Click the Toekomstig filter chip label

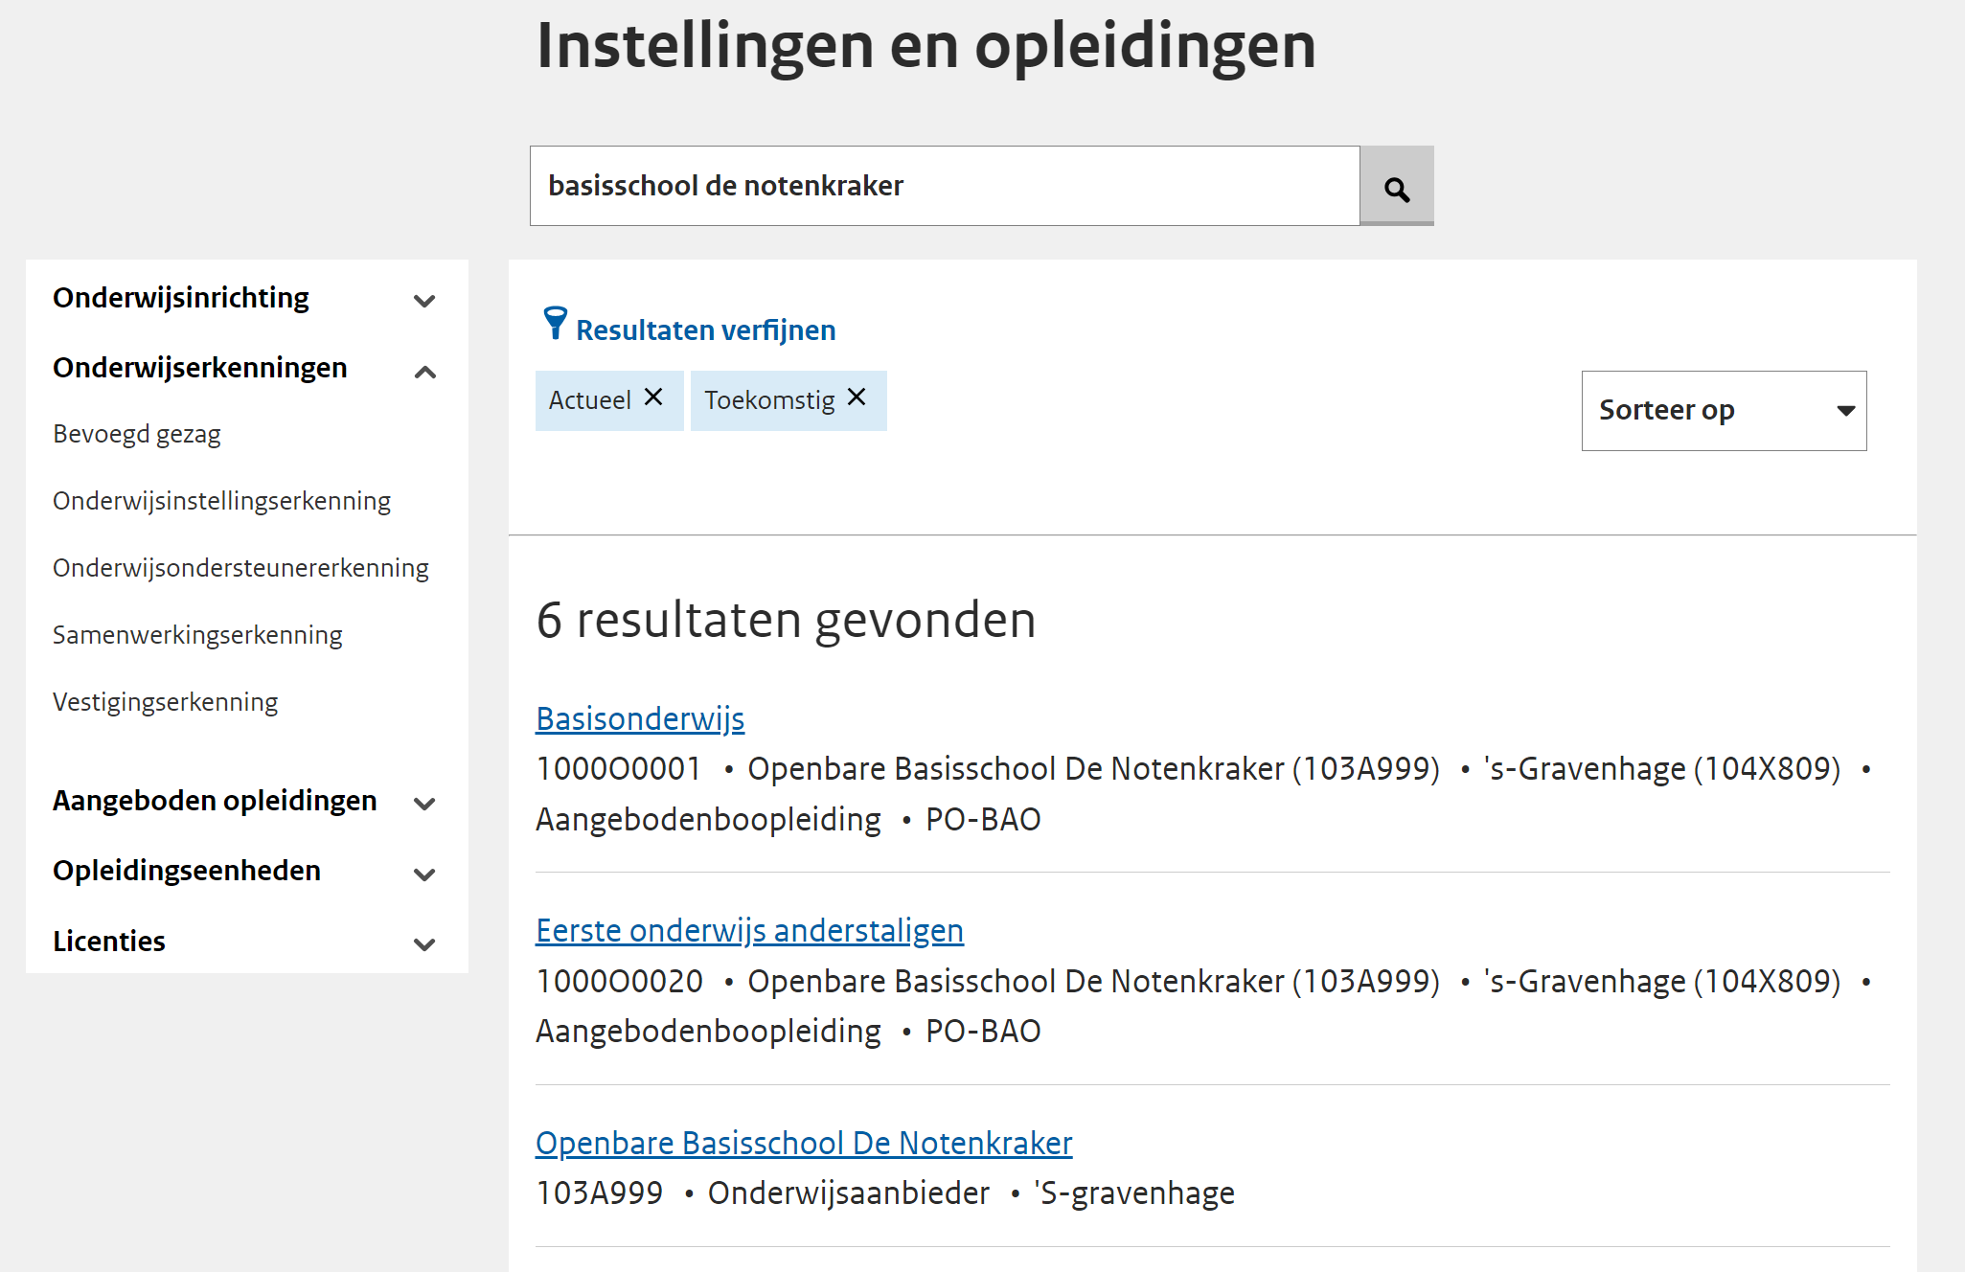[x=770, y=400]
